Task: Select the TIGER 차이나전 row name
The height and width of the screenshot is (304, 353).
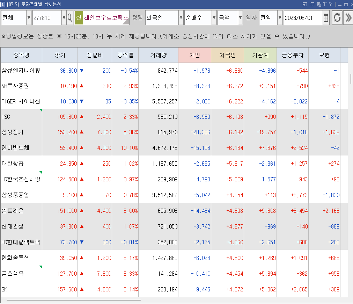Action: 21,101
